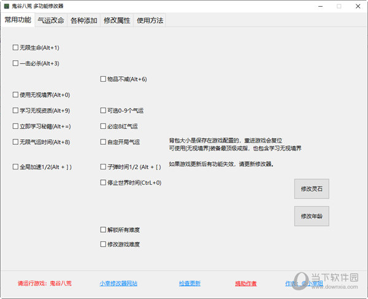The height and width of the screenshot is (299, 368).
Task: Open 小幸修改器网站 link
Action: pos(118,284)
